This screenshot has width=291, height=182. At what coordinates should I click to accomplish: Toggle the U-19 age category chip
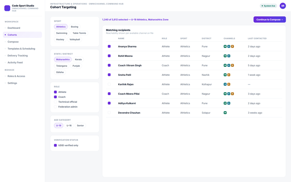[x=59, y=126]
